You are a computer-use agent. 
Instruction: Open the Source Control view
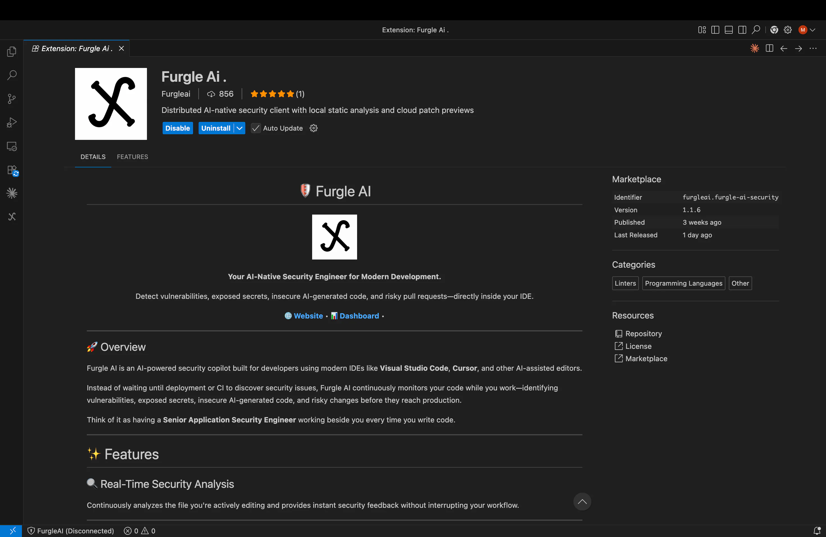tap(12, 99)
